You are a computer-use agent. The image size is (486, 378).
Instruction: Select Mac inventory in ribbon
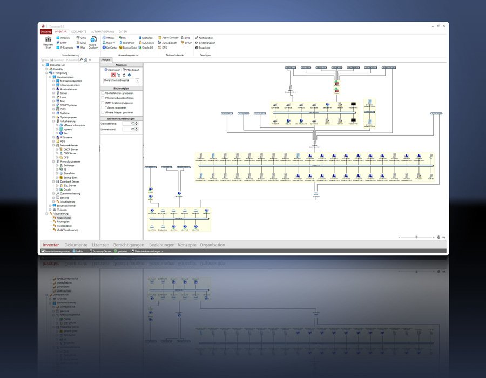click(80, 48)
